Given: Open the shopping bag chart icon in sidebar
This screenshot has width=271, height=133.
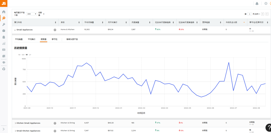Looking at the screenshot, I should (4, 37).
